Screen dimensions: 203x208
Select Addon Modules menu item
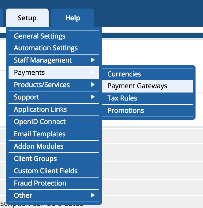coord(39,146)
